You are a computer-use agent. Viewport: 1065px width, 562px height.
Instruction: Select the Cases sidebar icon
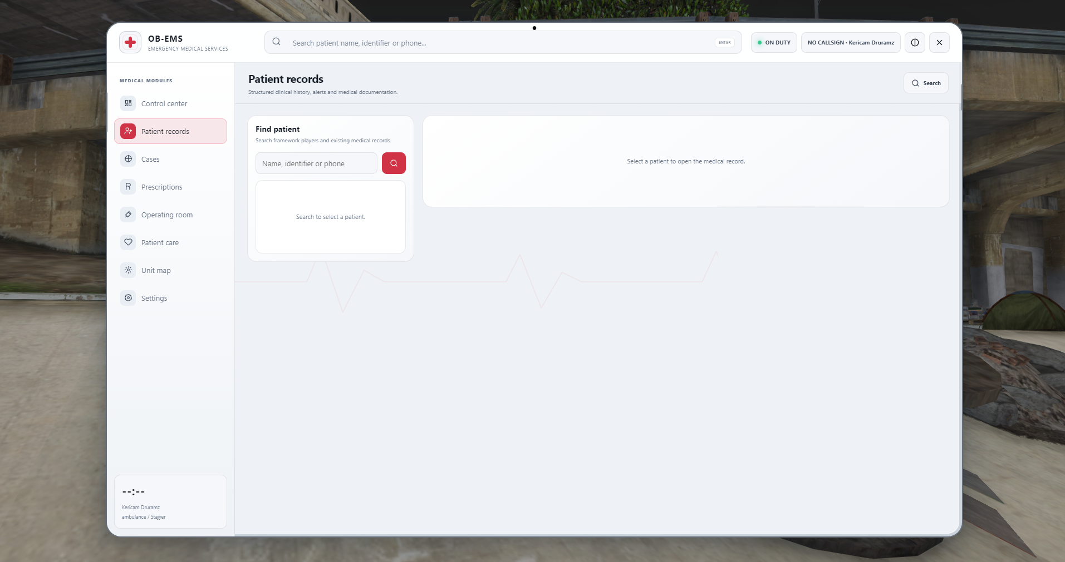(x=128, y=159)
